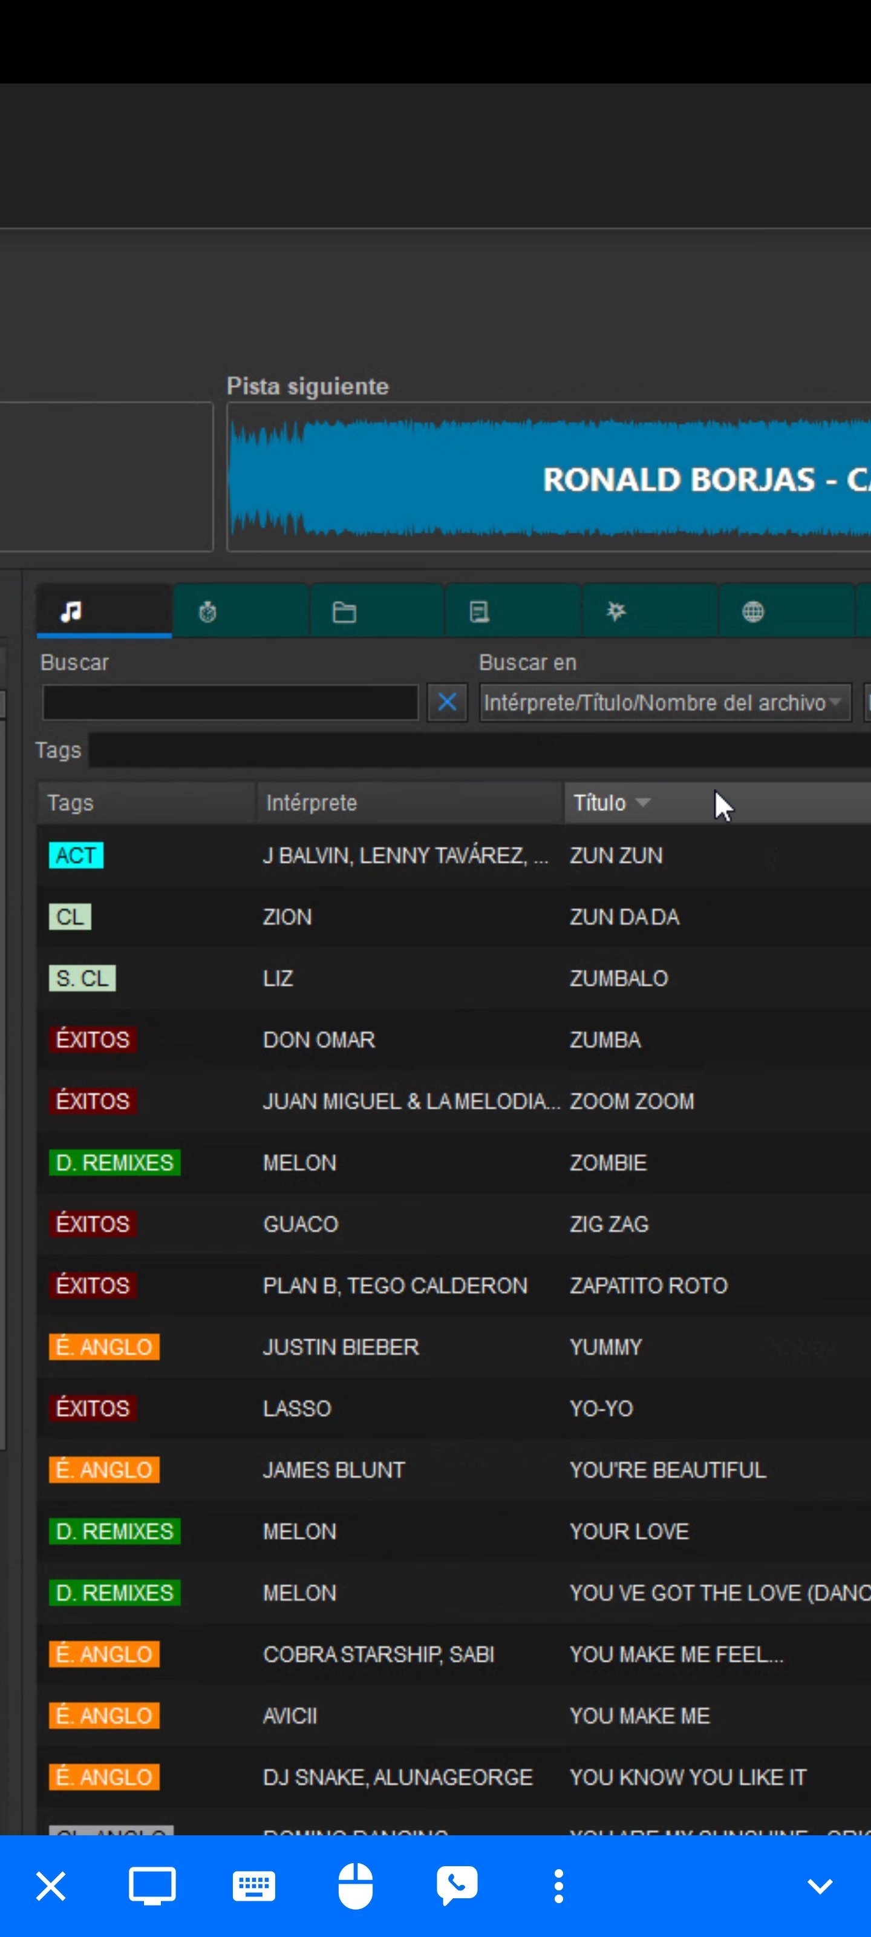The width and height of the screenshot is (871, 1937).
Task: Sort by the Intérprete column header
Action: coord(311,802)
